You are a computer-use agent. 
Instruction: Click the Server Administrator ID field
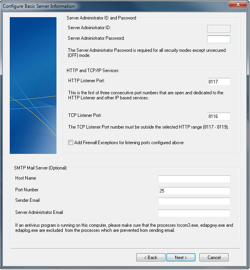(219, 29)
